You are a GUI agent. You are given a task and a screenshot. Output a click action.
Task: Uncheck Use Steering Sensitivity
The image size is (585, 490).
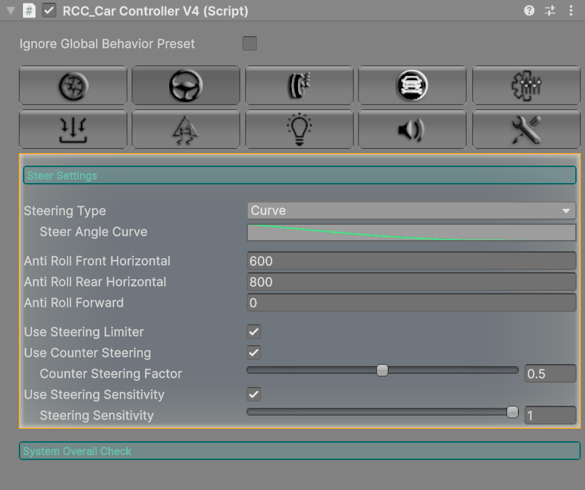click(x=253, y=395)
